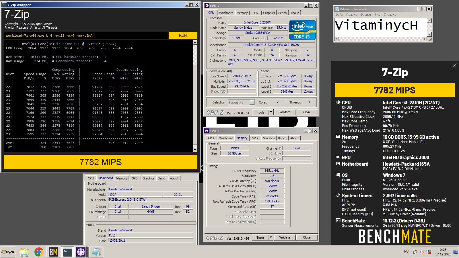The image size is (459, 258).
Task: Click the CPU section icon in BenchMate panel
Action: (338, 102)
